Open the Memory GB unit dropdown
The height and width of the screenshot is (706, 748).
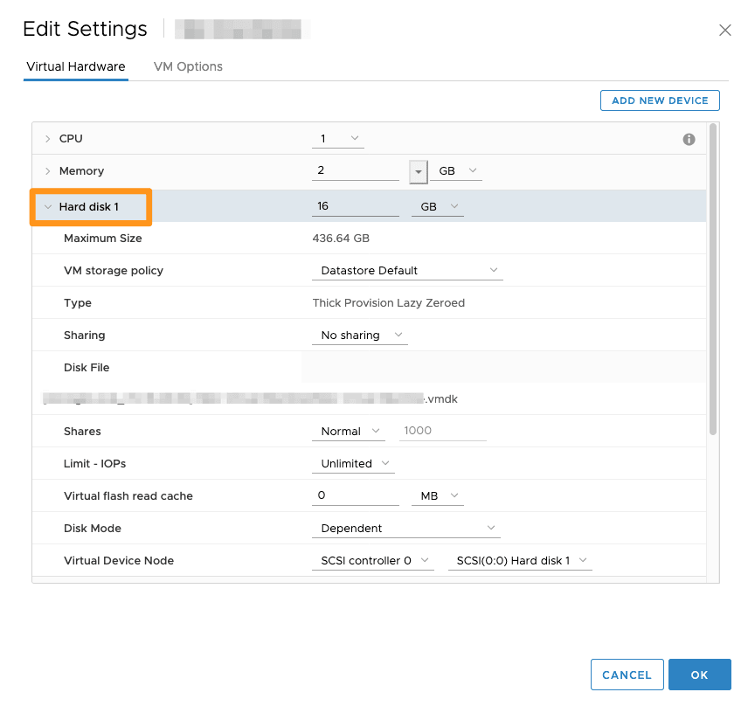[x=456, y=170]
